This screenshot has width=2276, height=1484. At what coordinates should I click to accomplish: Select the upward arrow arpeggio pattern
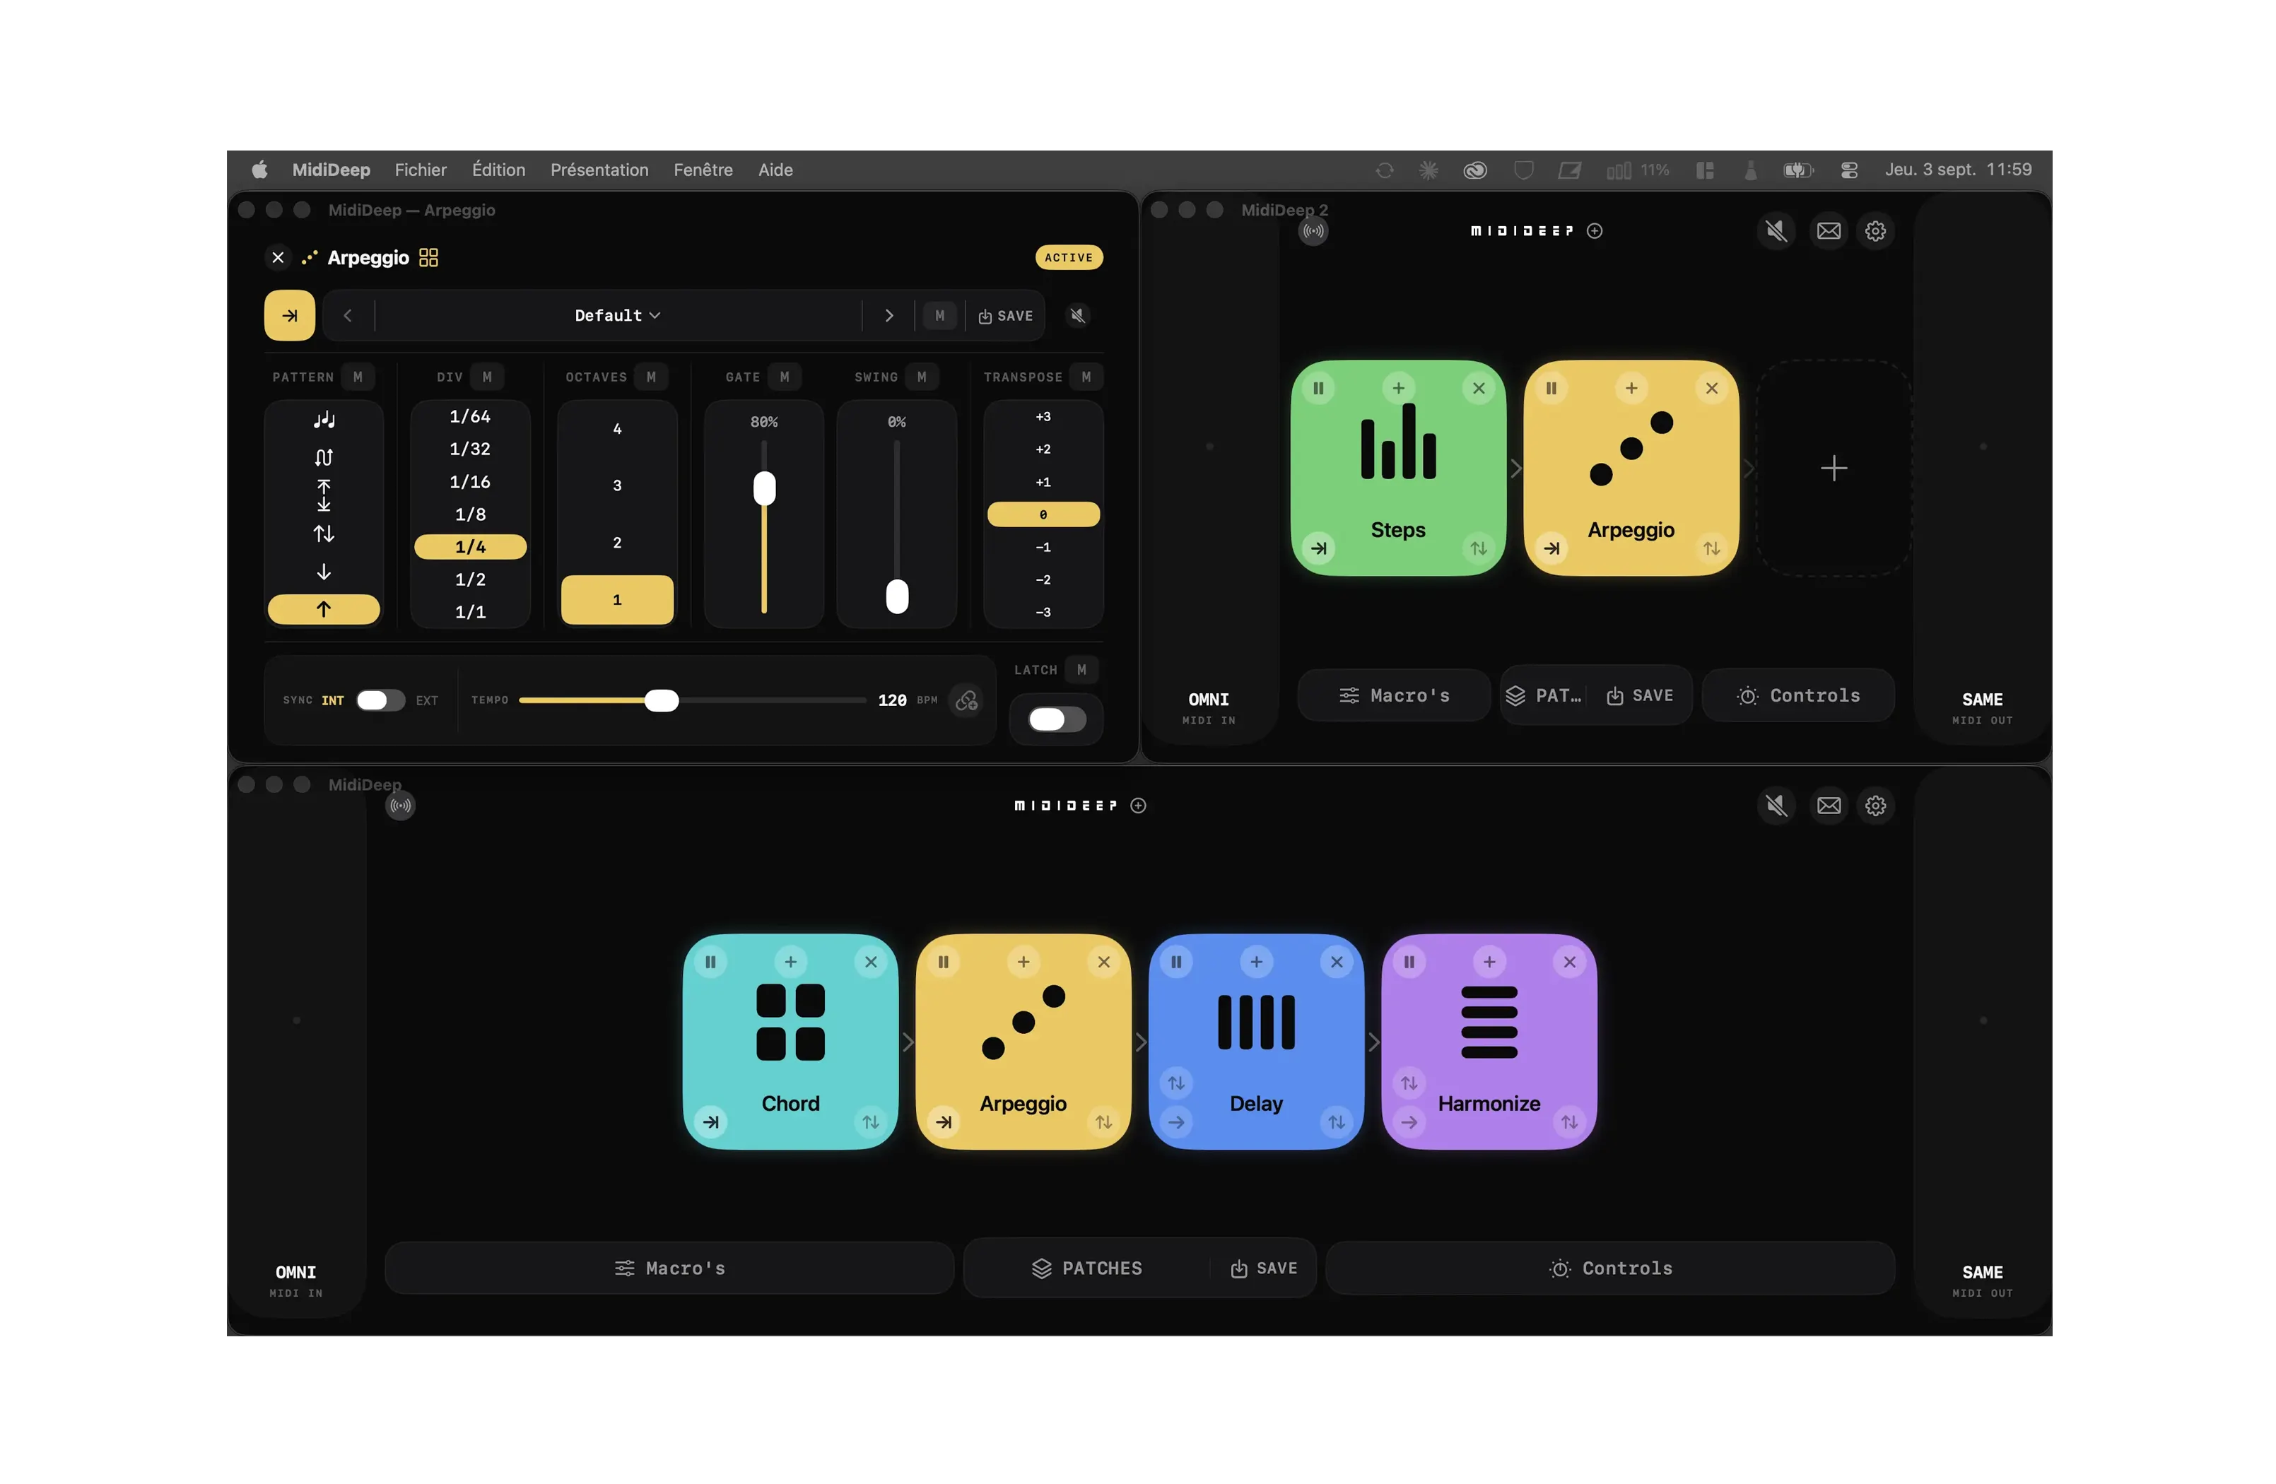point(323,609)
